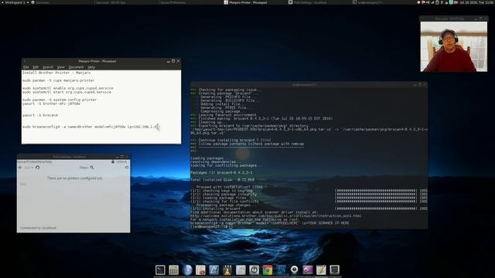The image size is (495, 278).
Task: Open the Search menu in Mousepad
Action: tap(48, 67)
